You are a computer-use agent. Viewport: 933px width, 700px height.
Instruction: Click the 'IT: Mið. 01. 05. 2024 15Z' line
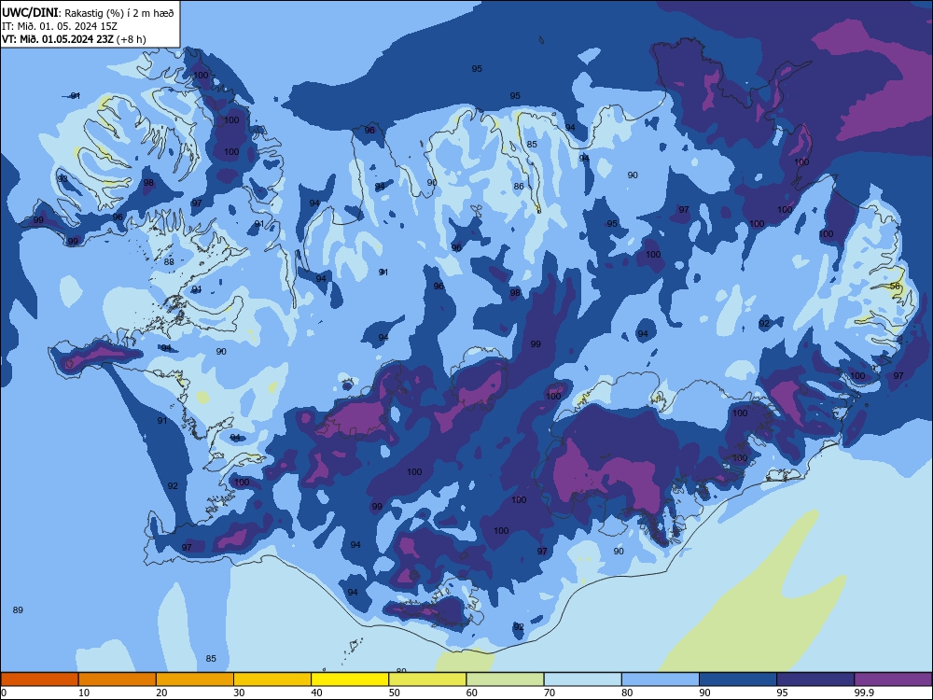60,26
